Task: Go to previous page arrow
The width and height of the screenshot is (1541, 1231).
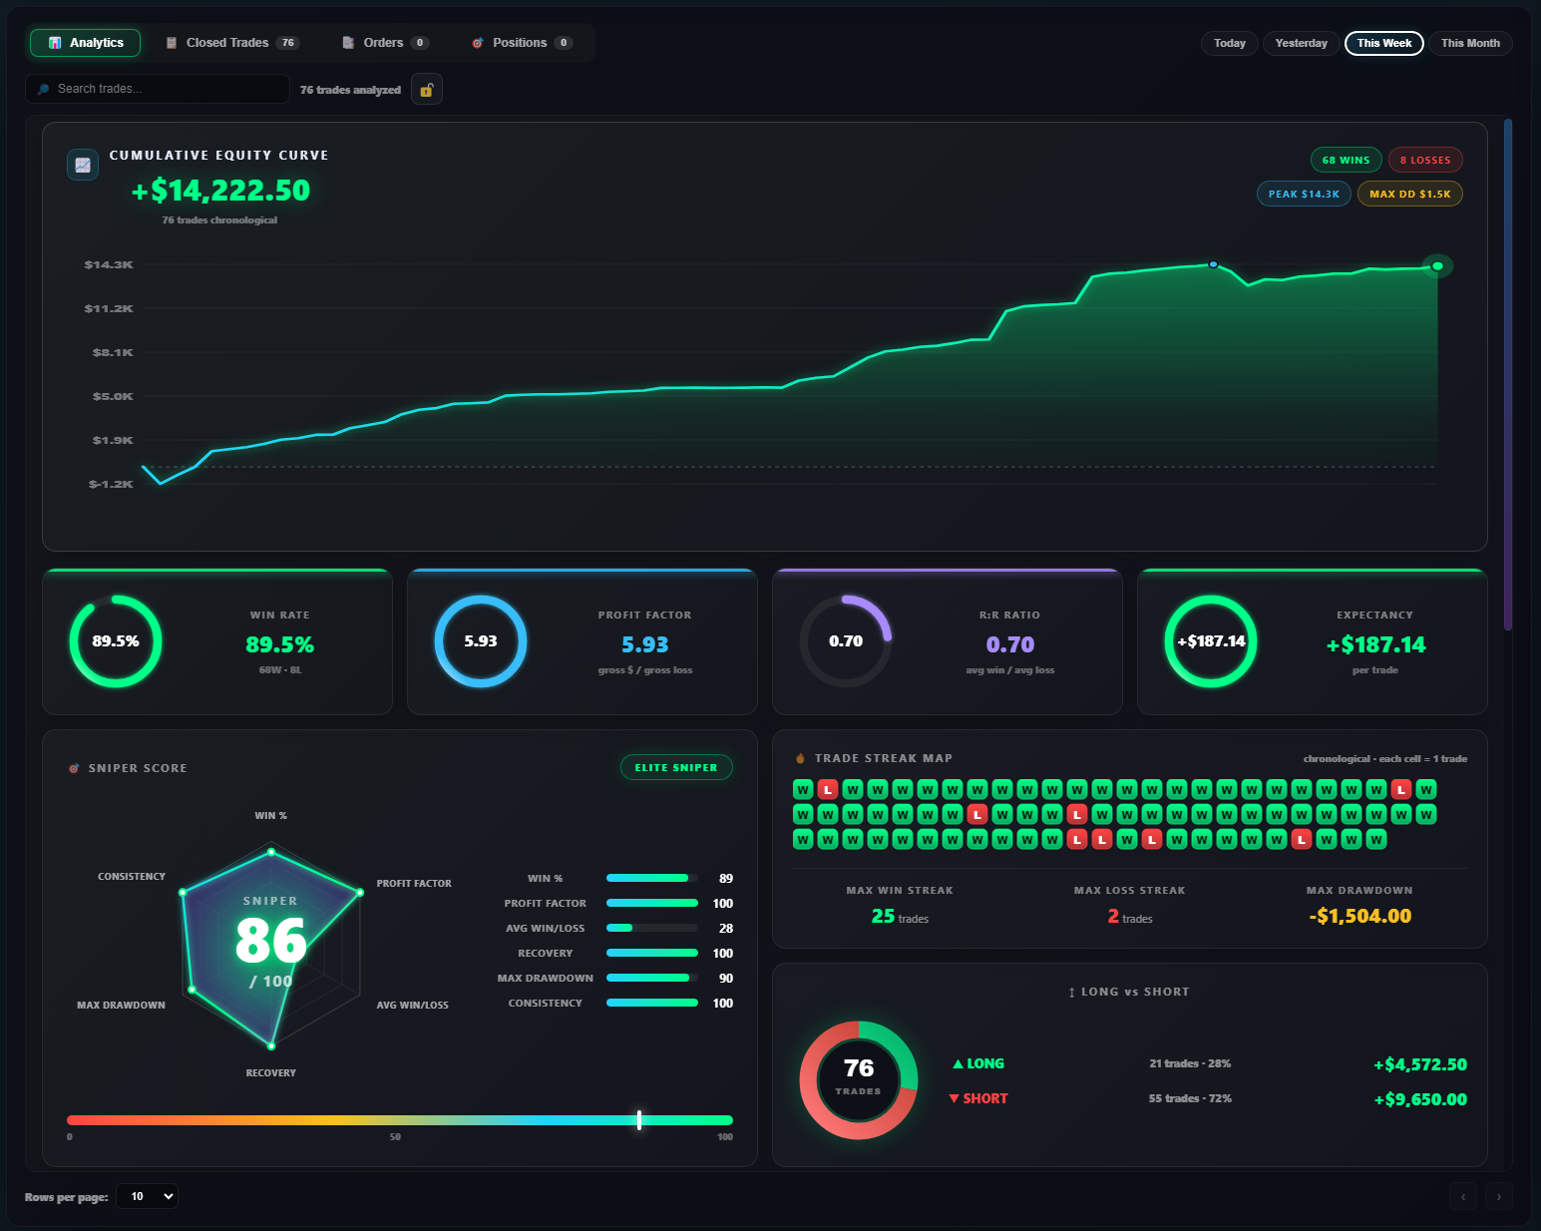Action: coord(1463,1197)
